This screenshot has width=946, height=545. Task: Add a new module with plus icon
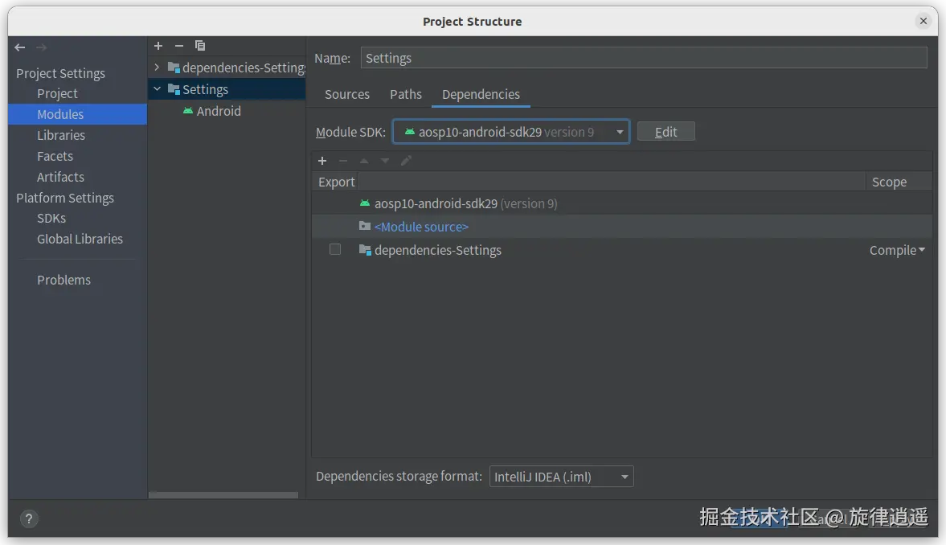(x=158, y=46)
